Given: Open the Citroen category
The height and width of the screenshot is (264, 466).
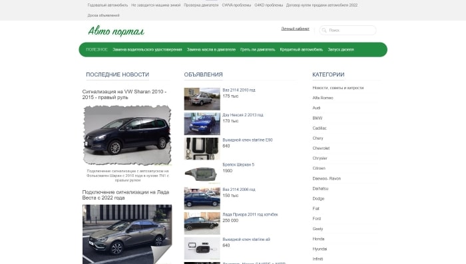Looking at the screenshot, I should 319,168.
